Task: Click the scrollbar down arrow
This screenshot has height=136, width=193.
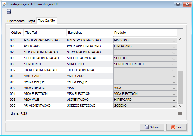Action: coord(180,106)
